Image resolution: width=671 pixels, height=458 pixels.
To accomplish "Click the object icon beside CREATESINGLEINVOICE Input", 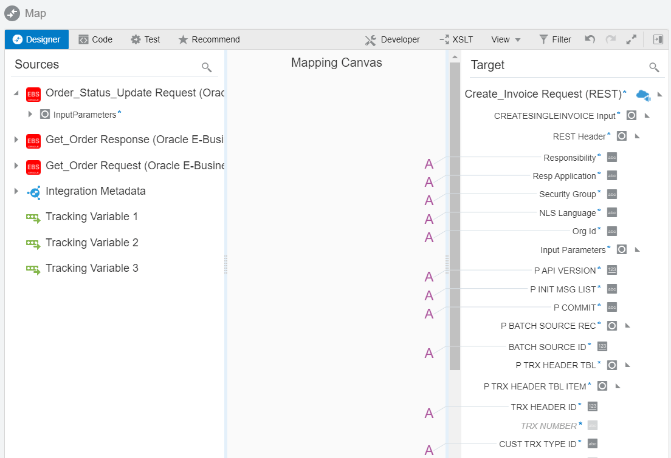I will pyautogui.click(x=631, y=115).
